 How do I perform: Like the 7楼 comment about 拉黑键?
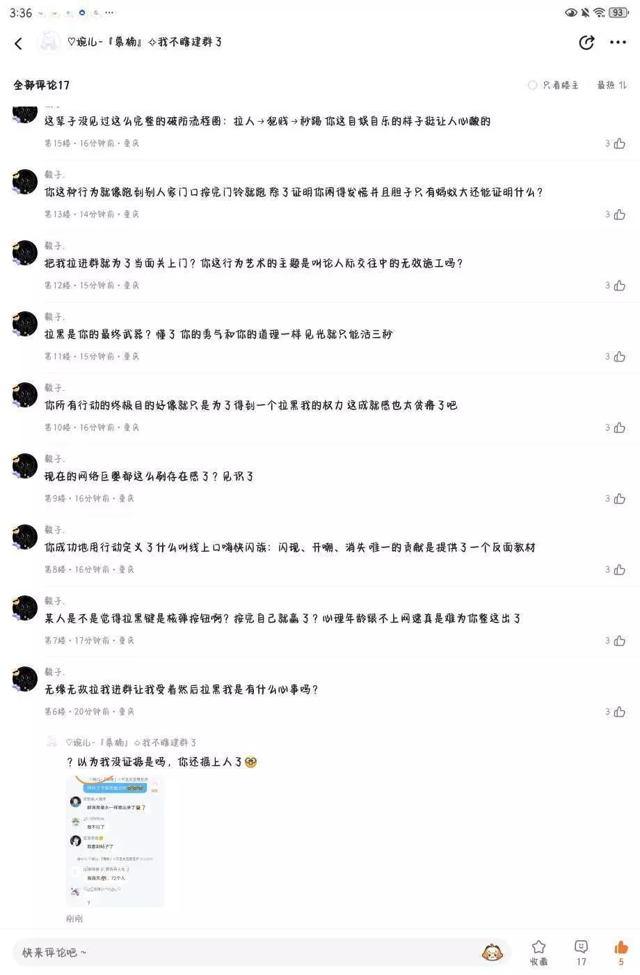click(x=619, y=641)
